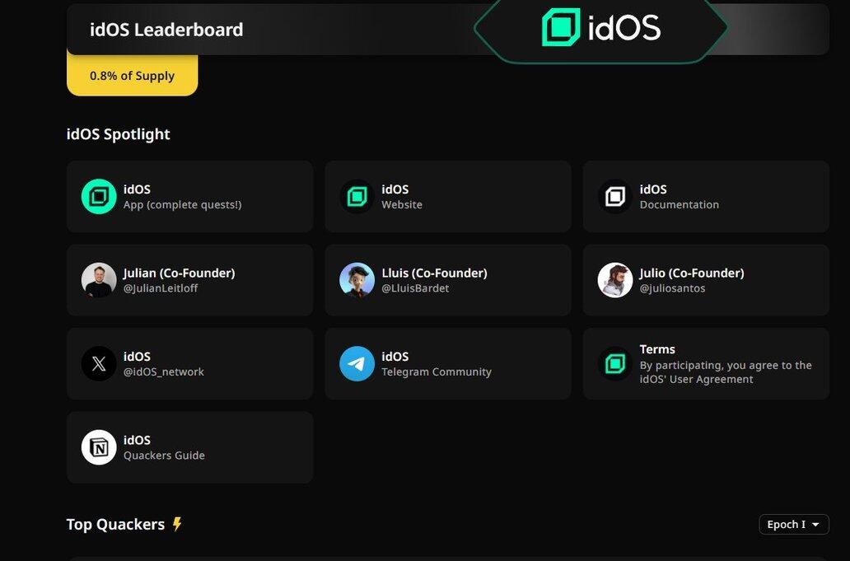Open Julian's profile avatar
Screen dimensions: 850x561
point(99,280)
